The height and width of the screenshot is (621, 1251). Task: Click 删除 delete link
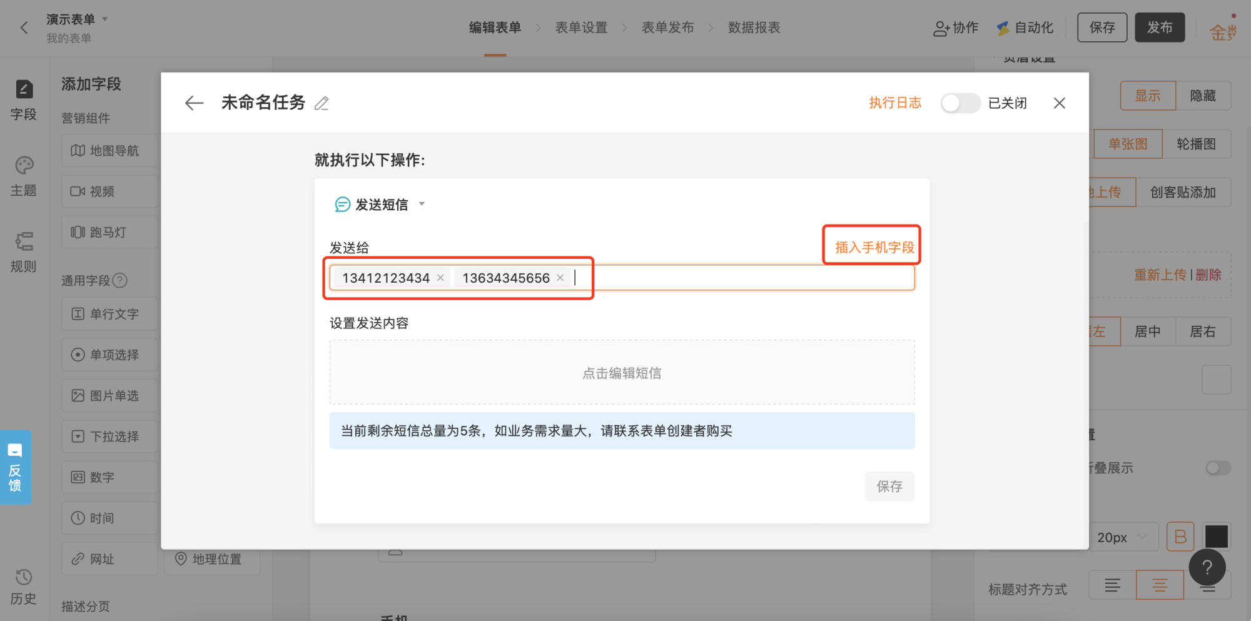pos(1208,275)
